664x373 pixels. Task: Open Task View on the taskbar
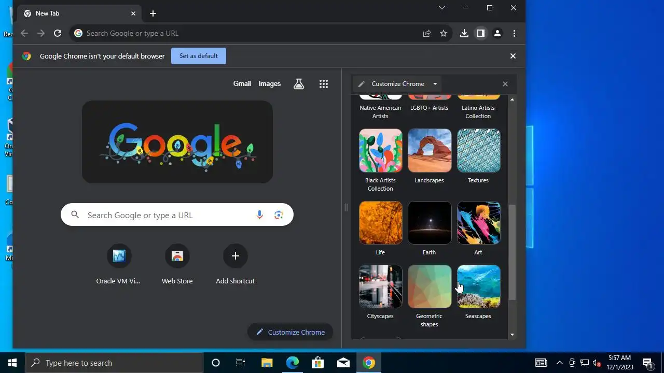(x=241, y=363)
